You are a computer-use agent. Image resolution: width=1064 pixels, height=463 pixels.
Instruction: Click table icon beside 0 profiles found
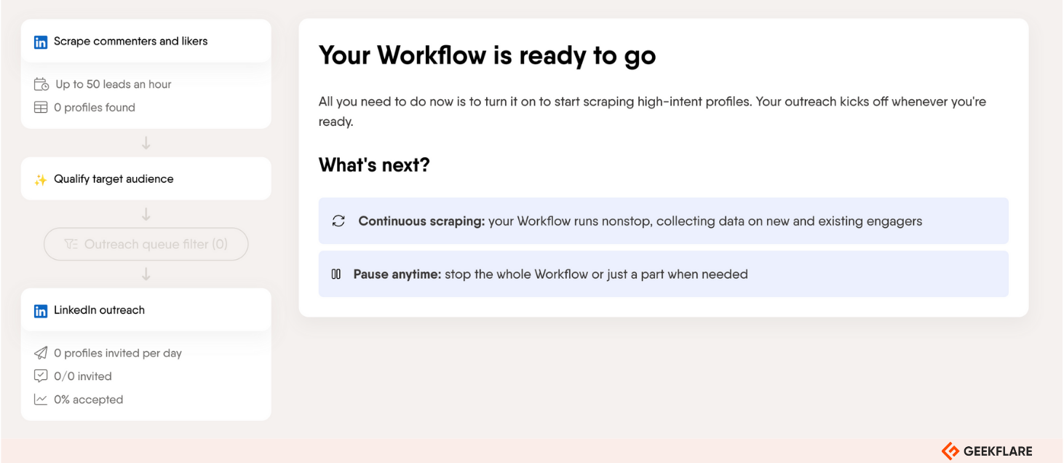click(x=41, y=108)
